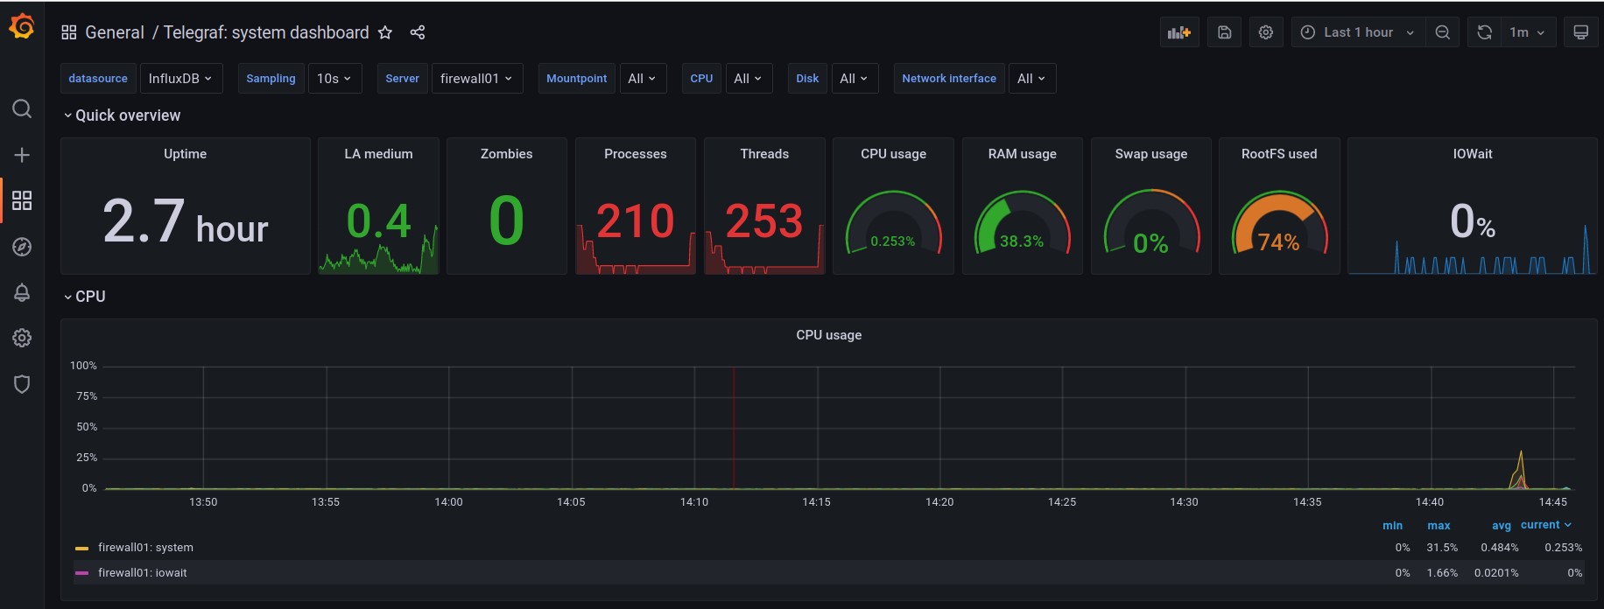Open the Last 1 hour time picker
The height and width of the screenshot is (609, 1604).
(x=1357, y=32)
